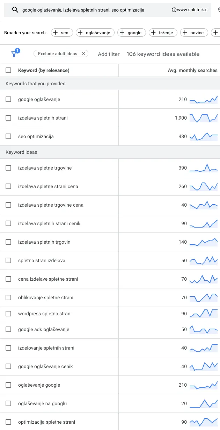The width and height of the screenshot is (220, 430).
Task: Click the keyword 'wordpress spletna stran'
Action: [44, 314]
